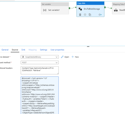
Task: Clone EnvToBlobStorage using the copy icon
Action: tap(90, 15)
